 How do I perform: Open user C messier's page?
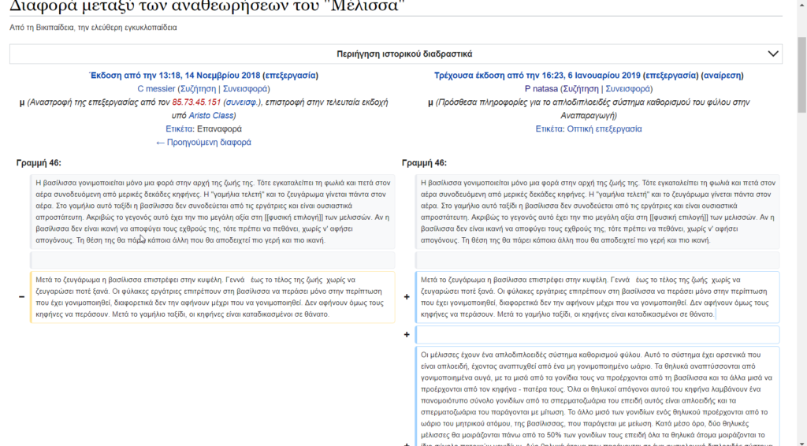tap(156, 89)
